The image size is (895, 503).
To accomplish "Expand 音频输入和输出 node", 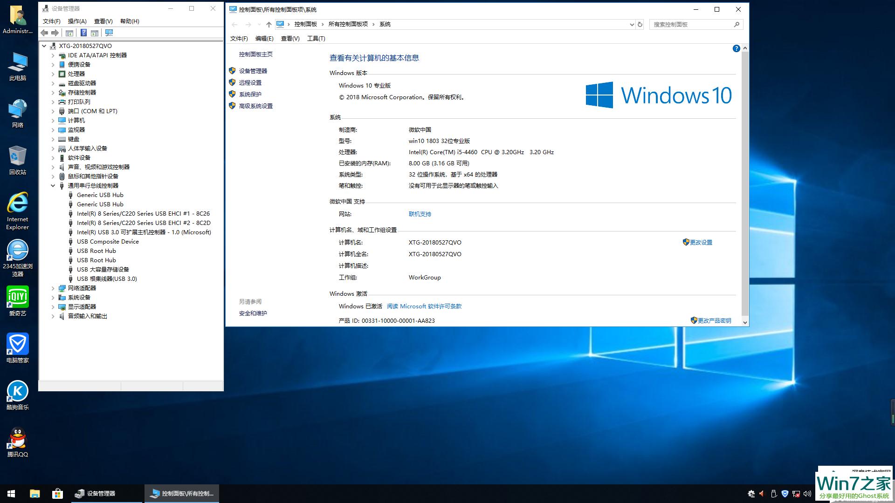I will tap(53, 316).
